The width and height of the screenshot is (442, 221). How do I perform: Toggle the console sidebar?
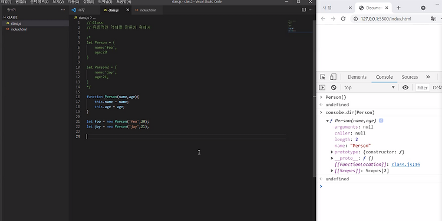click(x=322, y=88)
